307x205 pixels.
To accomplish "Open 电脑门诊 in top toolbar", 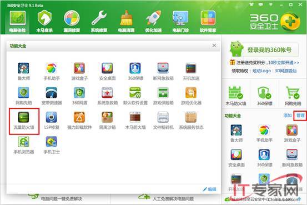I will (180, 22).
